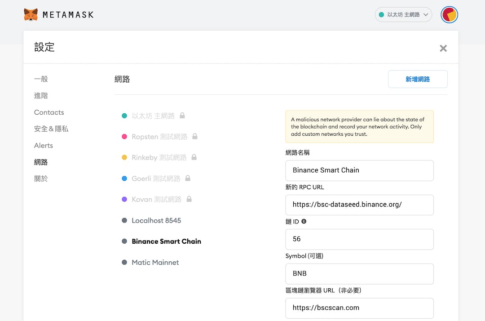
Task: Select Goerli 測試網路 in network list
Action: 156,178
